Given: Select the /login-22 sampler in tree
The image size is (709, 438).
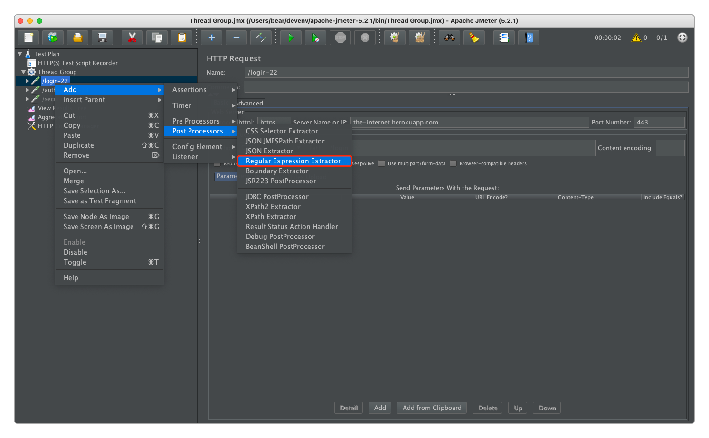Looking at the screenshot, I should tap(55, 81).
